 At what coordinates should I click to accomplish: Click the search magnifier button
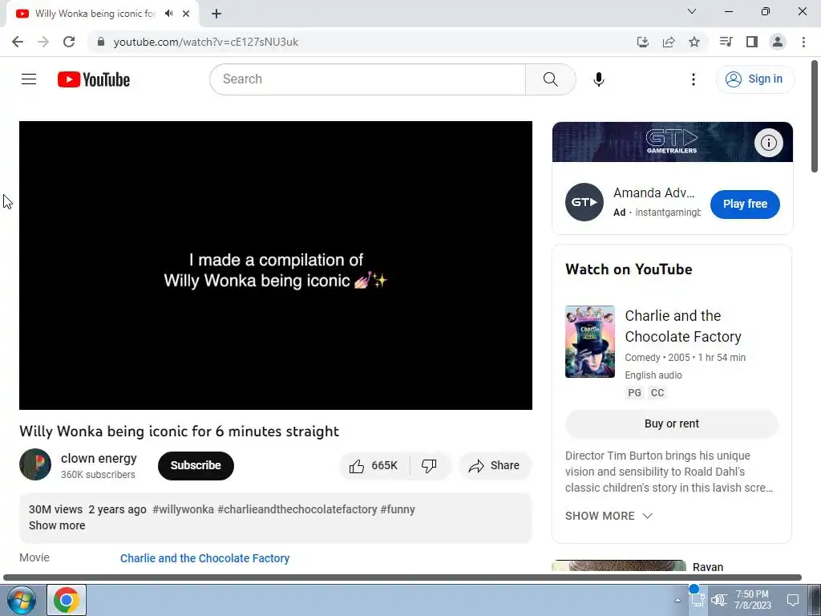[x=550, y=79]
